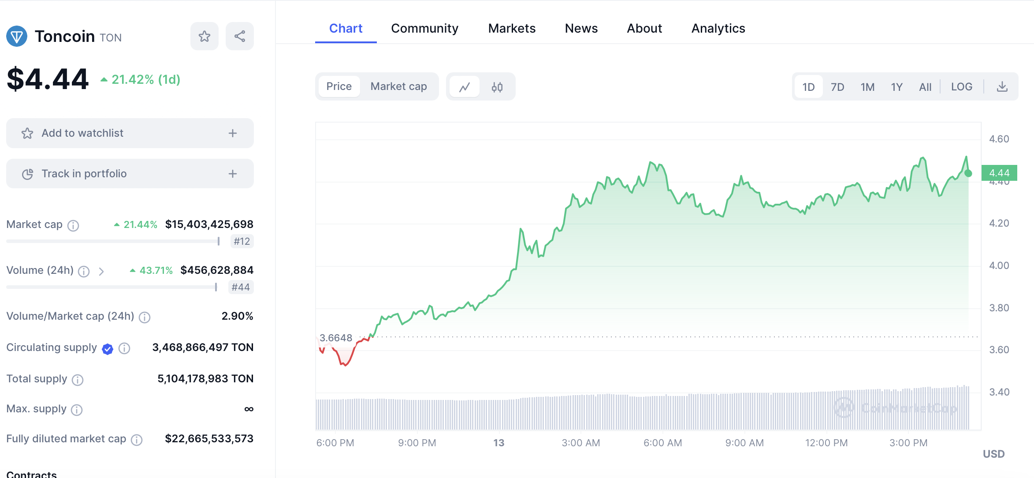
Task: Toggle LOG scale on chart
Action: point(961,87)
